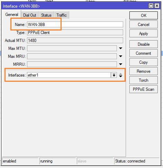Add a Comment to the interface
163x168 pixels.
coord(144,53)
